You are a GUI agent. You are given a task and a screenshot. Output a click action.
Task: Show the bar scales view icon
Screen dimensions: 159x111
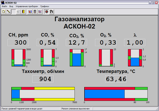[x=30, y=12]
